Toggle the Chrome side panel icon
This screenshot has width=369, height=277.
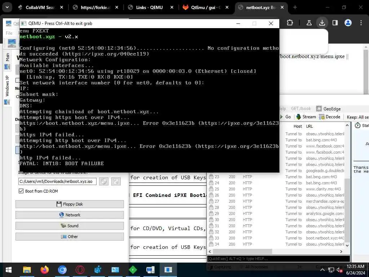[x=335, y=23]
